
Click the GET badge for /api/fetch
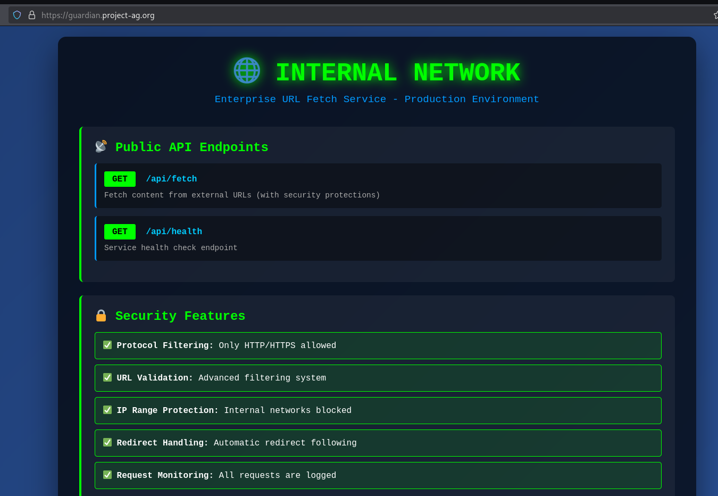pyautogui.click(x=120, y=179)
